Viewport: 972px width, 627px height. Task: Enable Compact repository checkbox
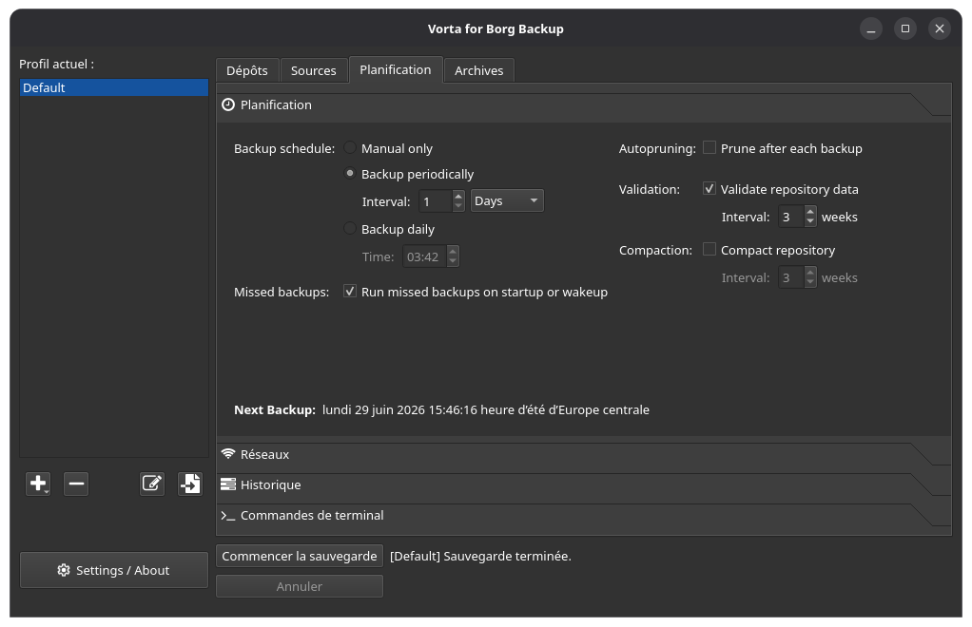(x=710, y=249)
